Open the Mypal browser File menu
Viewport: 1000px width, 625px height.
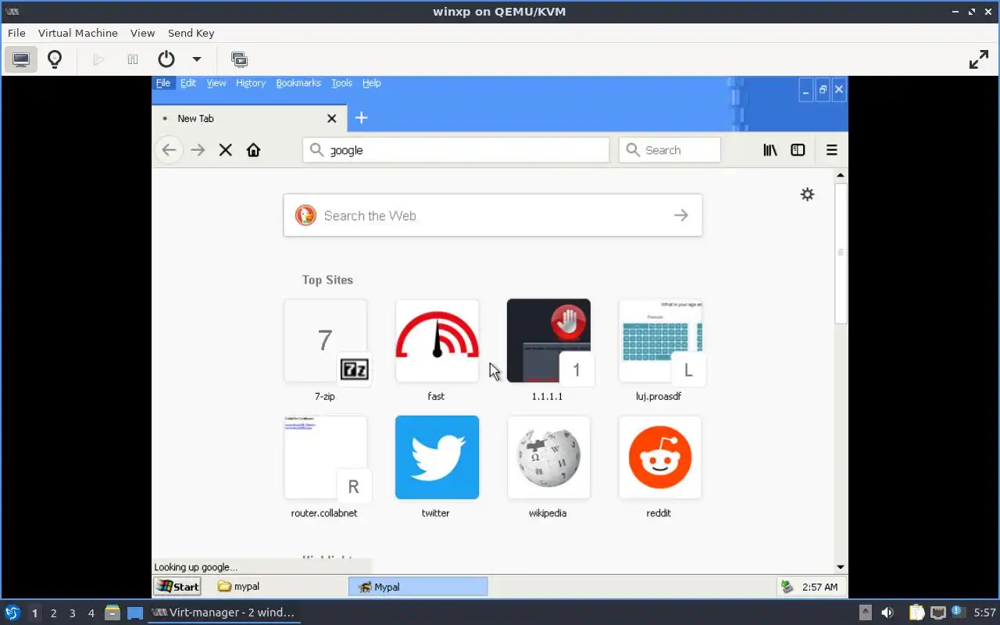point(163,83)
